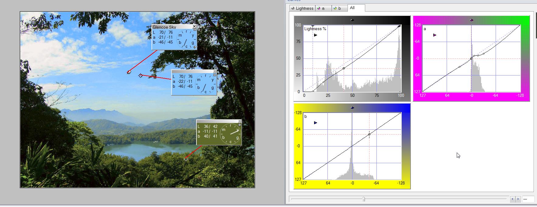Click the 'a' curve gradient flip arrow
The image size is (537, 207).
pos(471,20)
